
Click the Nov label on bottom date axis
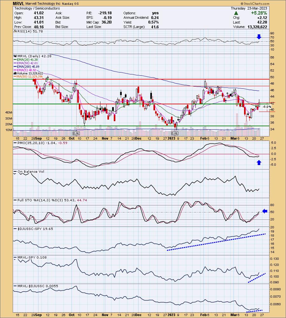105,315
